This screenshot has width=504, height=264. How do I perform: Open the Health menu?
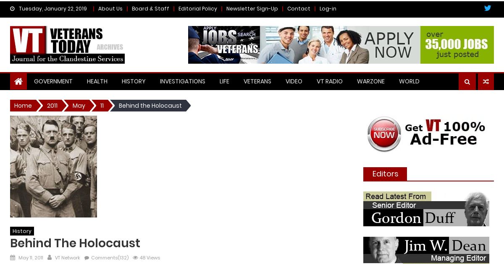97,81
